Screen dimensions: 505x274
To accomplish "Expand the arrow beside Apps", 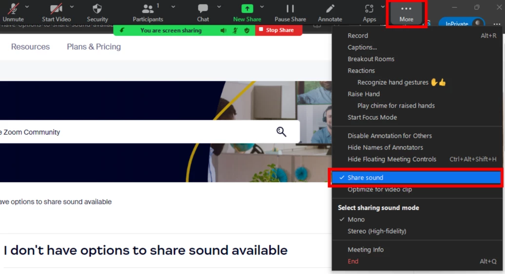I will point(383,6).
